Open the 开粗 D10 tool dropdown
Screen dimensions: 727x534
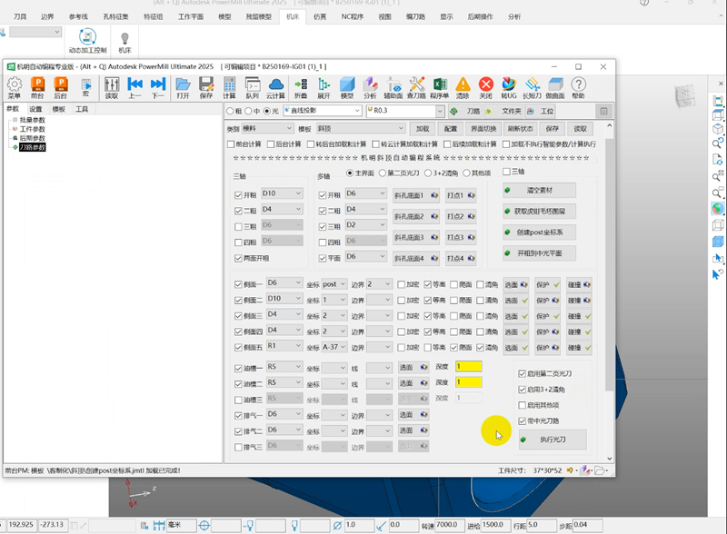[281, 193]
